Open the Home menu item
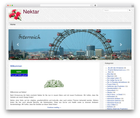This screenshot has height=118, width=140. (x=13, y=25)
